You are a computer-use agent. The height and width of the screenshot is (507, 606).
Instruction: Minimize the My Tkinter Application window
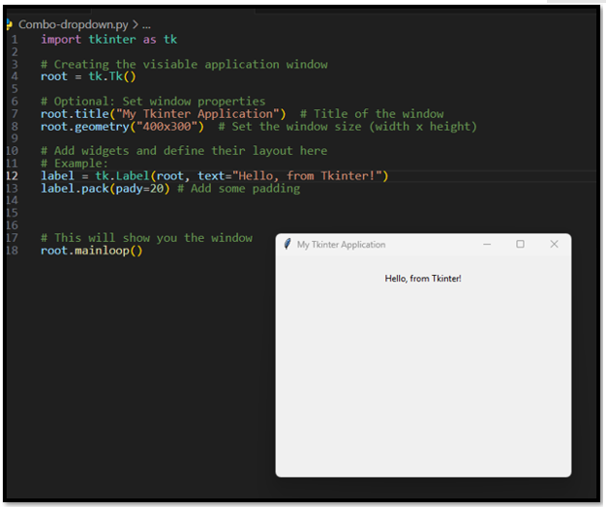(487, 245)
